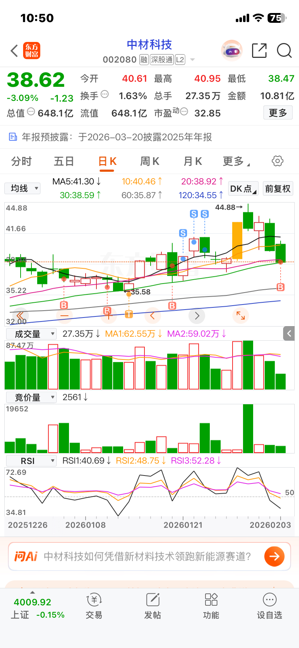299x648 pixels.
Task: Open the DK点 dropdown
Action: tap(243, 188)
